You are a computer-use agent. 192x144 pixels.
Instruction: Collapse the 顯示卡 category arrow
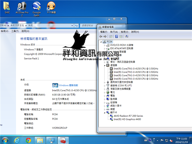coord(105,113)
